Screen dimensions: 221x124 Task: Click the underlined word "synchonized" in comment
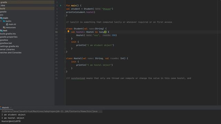pos(78,78)
